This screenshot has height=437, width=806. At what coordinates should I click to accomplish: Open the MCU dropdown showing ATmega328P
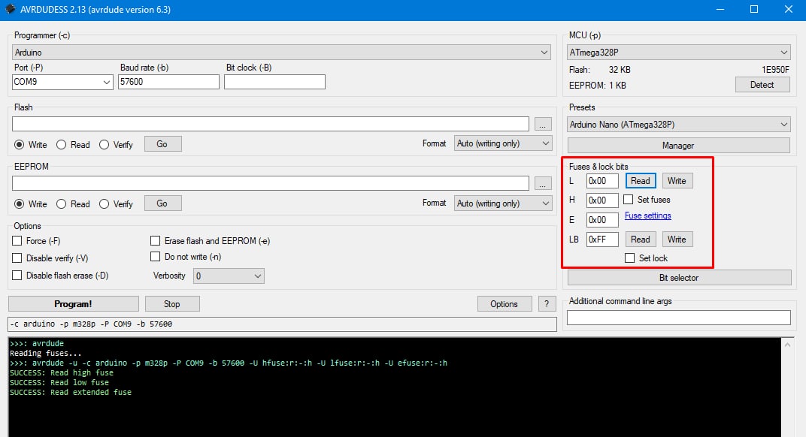click(678, 53)
